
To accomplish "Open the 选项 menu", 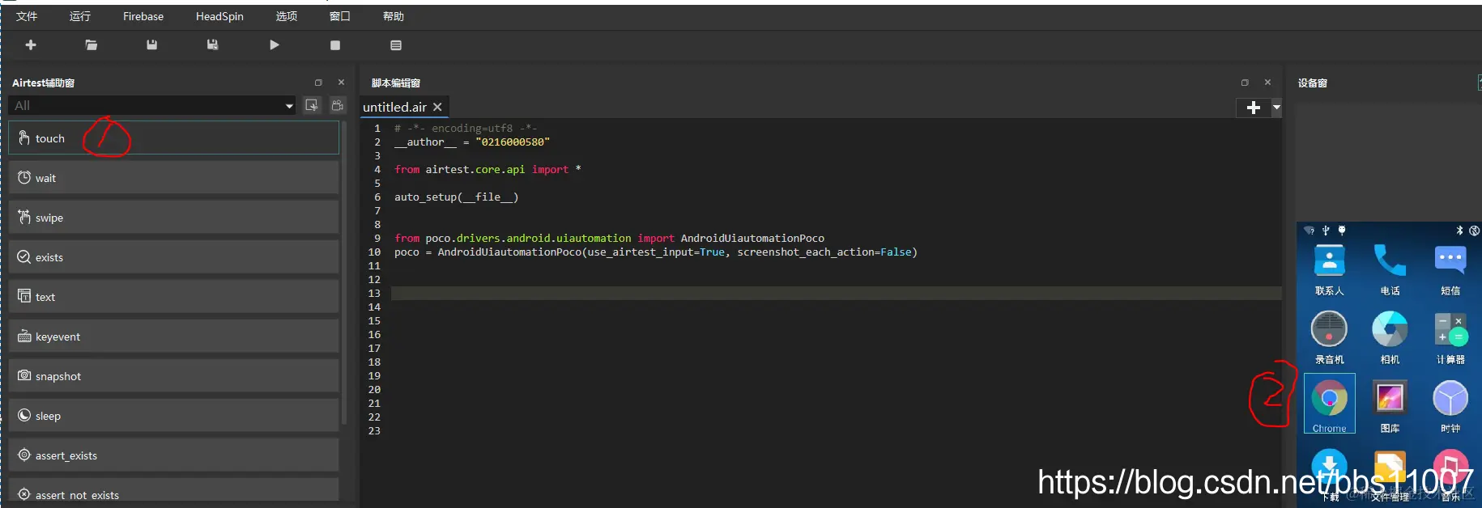I will click(286, 16).
